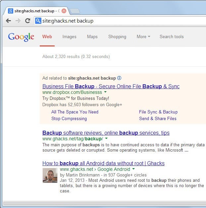Open a new tab with the new-tab button
The width and height of the screenshot is (206, 208).
[75, 11]
